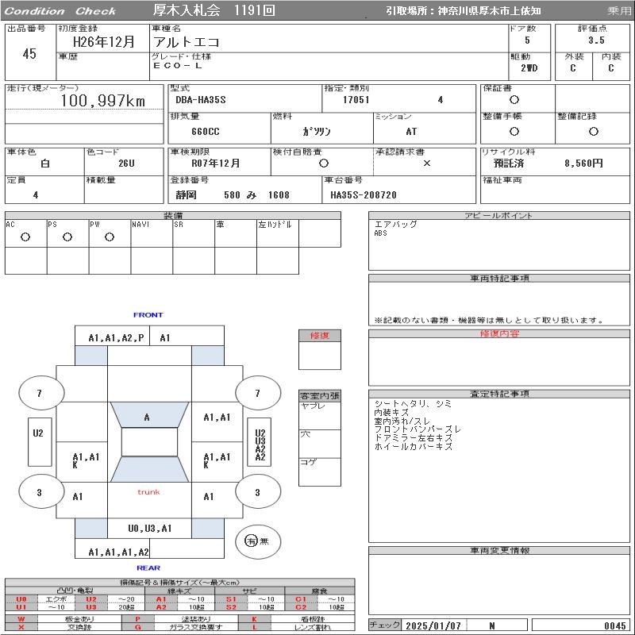Click the front bumper code A1,A1,A2,P
The height and width of the screenshot is (635, 635).
(x=116, y=338)
